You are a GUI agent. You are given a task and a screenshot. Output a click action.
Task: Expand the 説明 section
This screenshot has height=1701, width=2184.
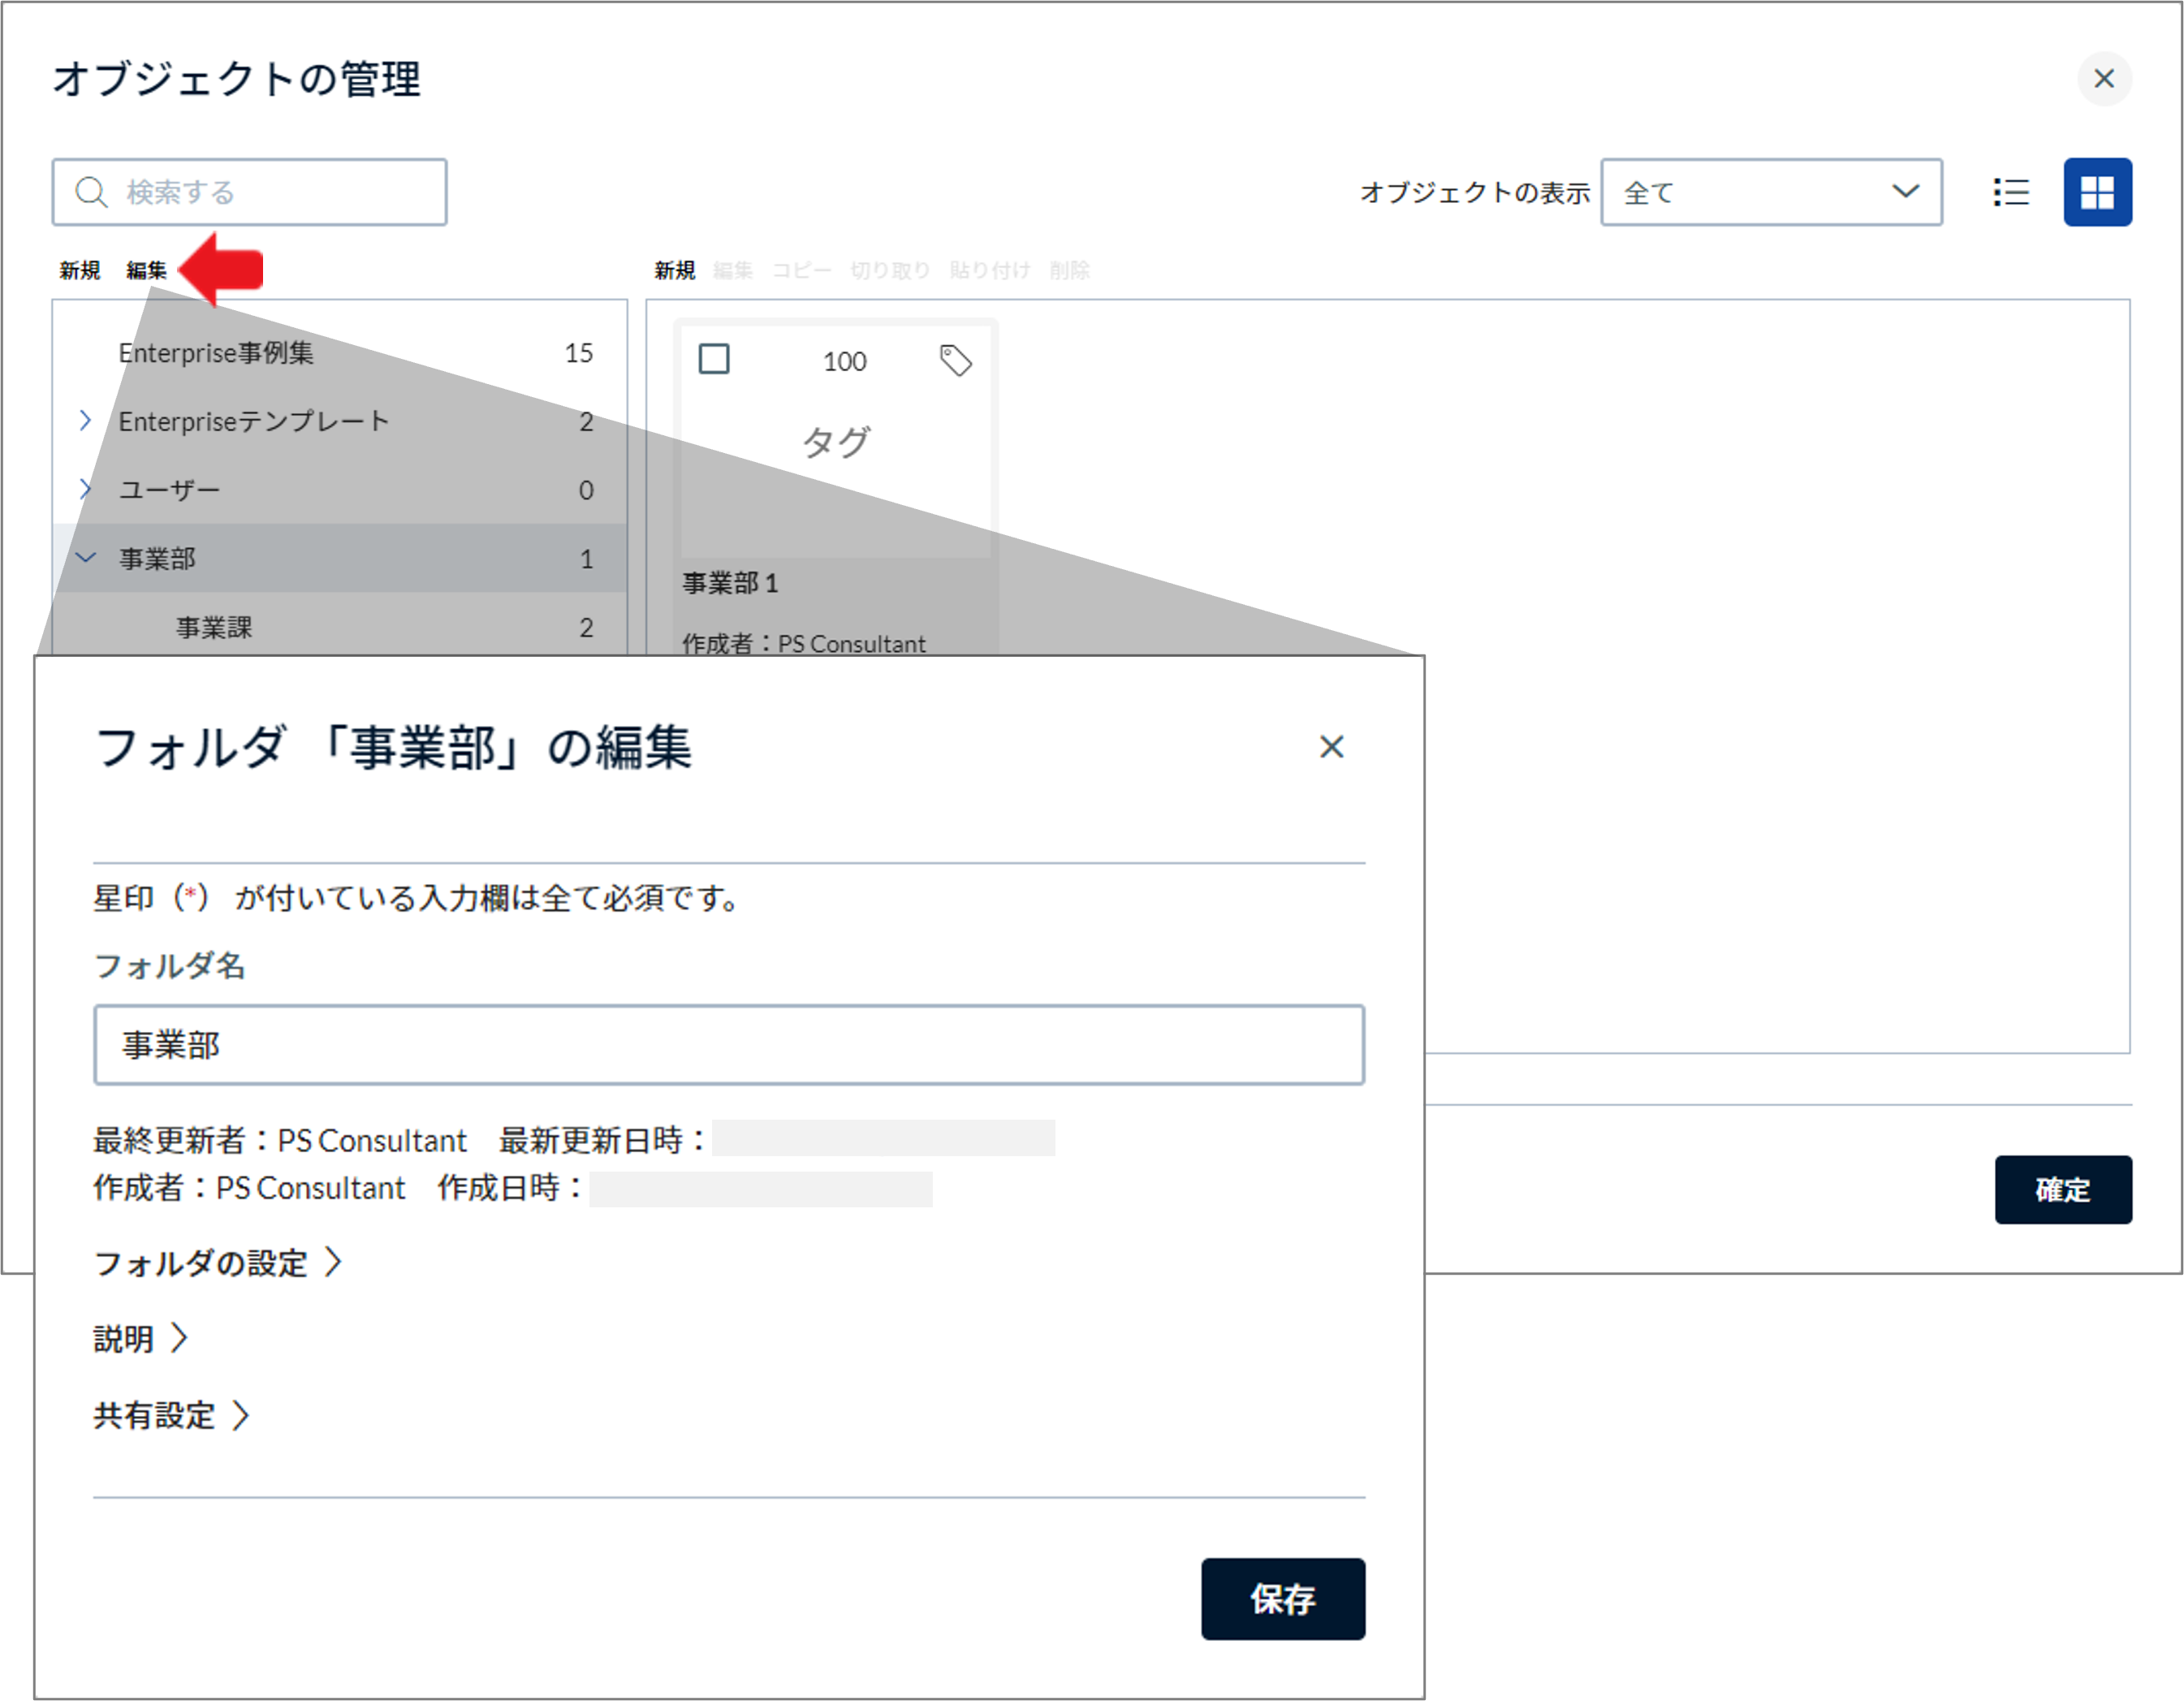(138, 1339)
